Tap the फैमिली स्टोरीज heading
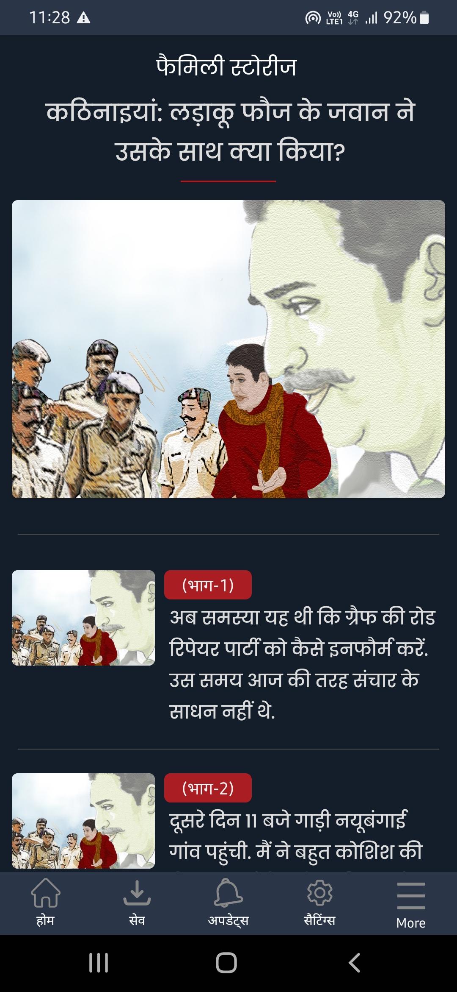 pos(226,67)
